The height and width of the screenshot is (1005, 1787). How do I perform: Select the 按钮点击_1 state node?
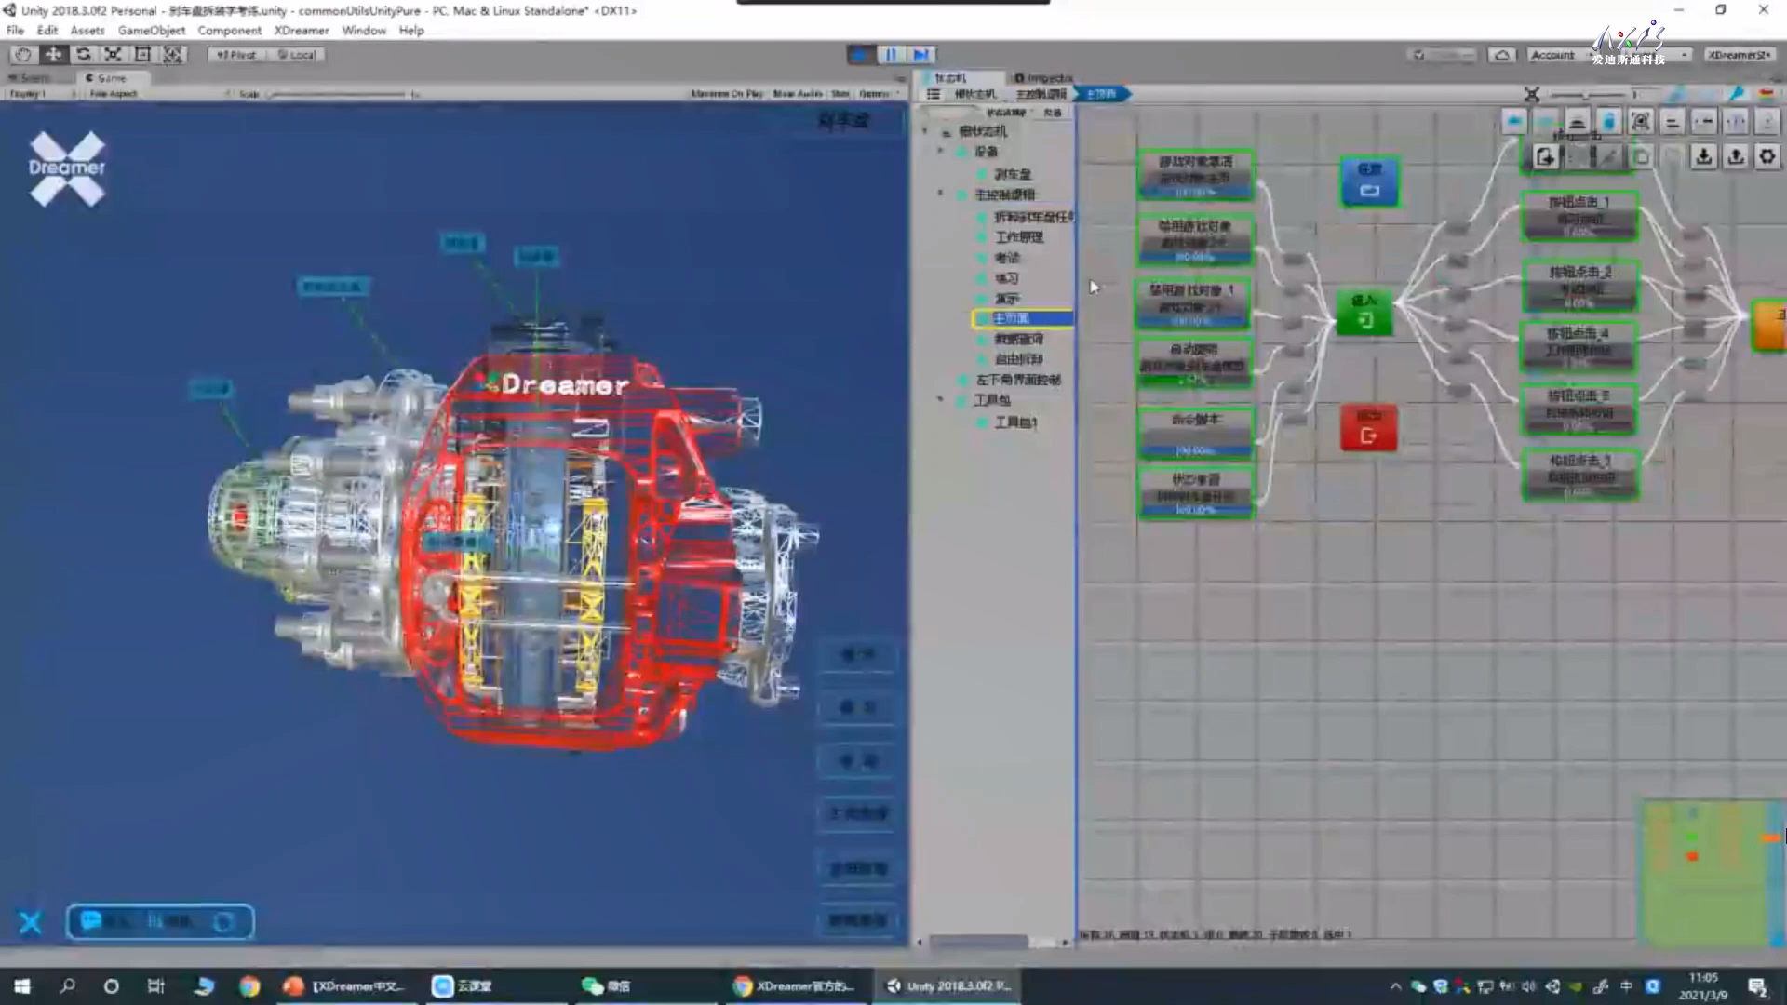pyautogui.click(x=1579, y=216)
